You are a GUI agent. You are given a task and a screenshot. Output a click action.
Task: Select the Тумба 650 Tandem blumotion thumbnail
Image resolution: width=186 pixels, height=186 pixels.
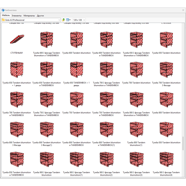pos(166,40)
